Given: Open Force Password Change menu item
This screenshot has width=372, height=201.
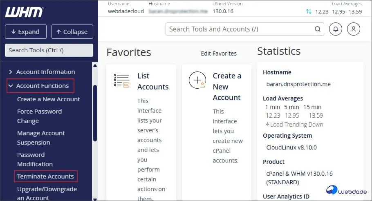Looking at the screenshot, I should coord(39,116).
